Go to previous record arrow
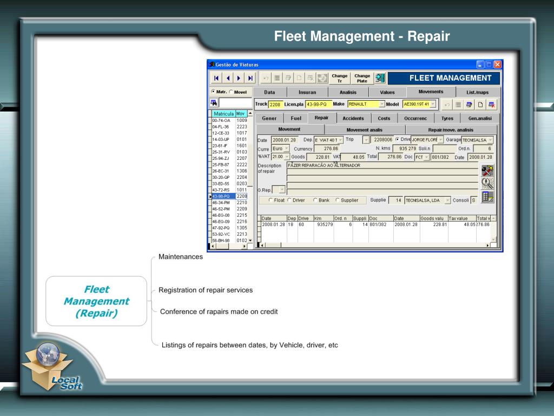Image resolution: width=554 pixels, height=416 pixels. point(228,78)
